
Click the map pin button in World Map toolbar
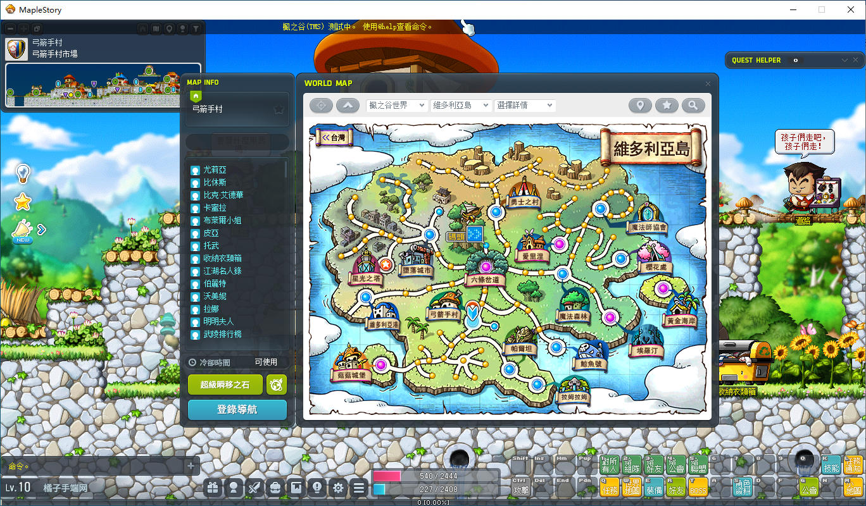tap(640, 106)
